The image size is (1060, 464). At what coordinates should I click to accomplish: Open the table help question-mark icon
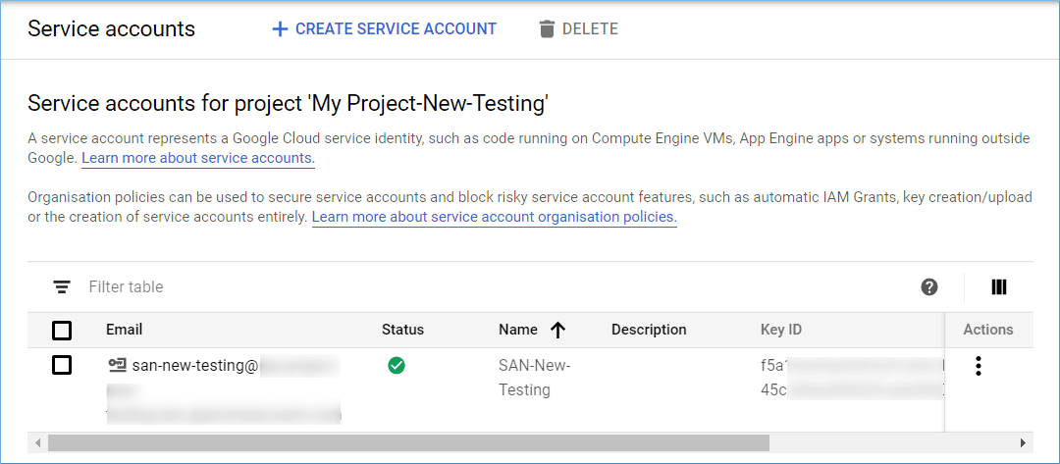(x=929, y=287)
